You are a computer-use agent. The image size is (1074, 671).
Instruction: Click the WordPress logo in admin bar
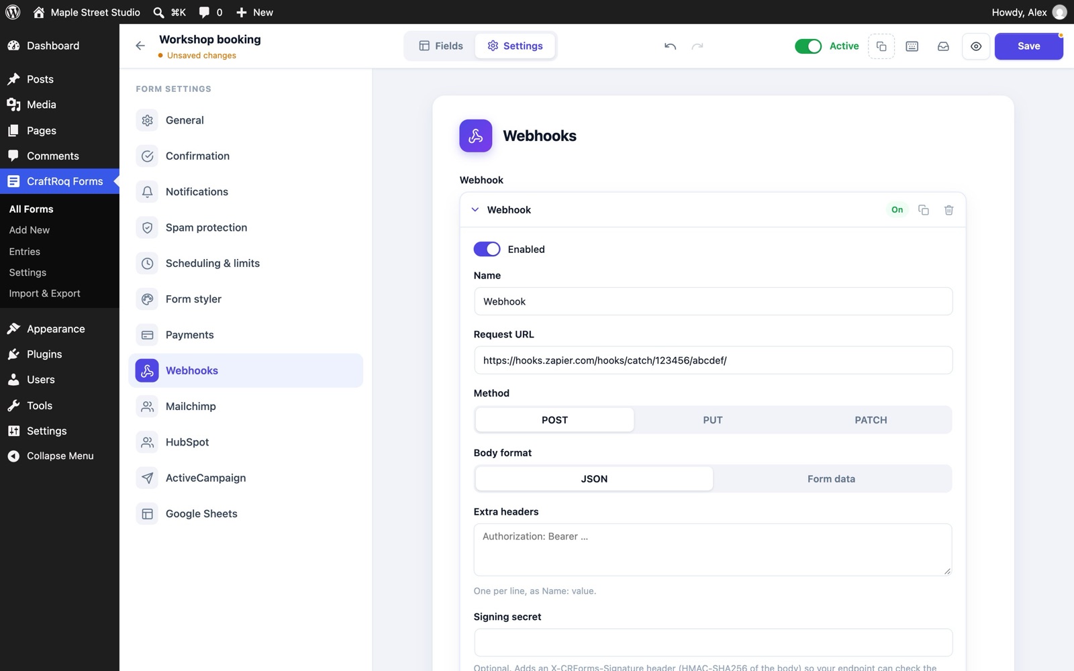(x=13, y=12)
